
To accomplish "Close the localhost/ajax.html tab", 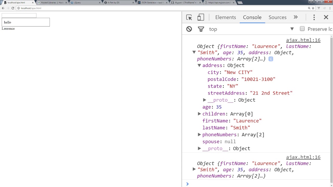I will [x=33, y=3].
